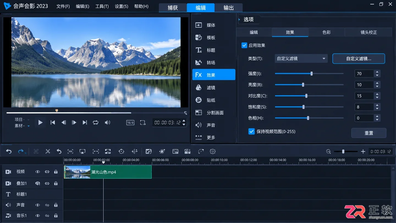The height and width of the screenshot is (223, 396).
Task: Click the preview volume speaker icon
Action: coord(108,123)
